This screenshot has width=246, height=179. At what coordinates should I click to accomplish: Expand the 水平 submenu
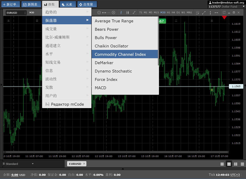(67, 54)
